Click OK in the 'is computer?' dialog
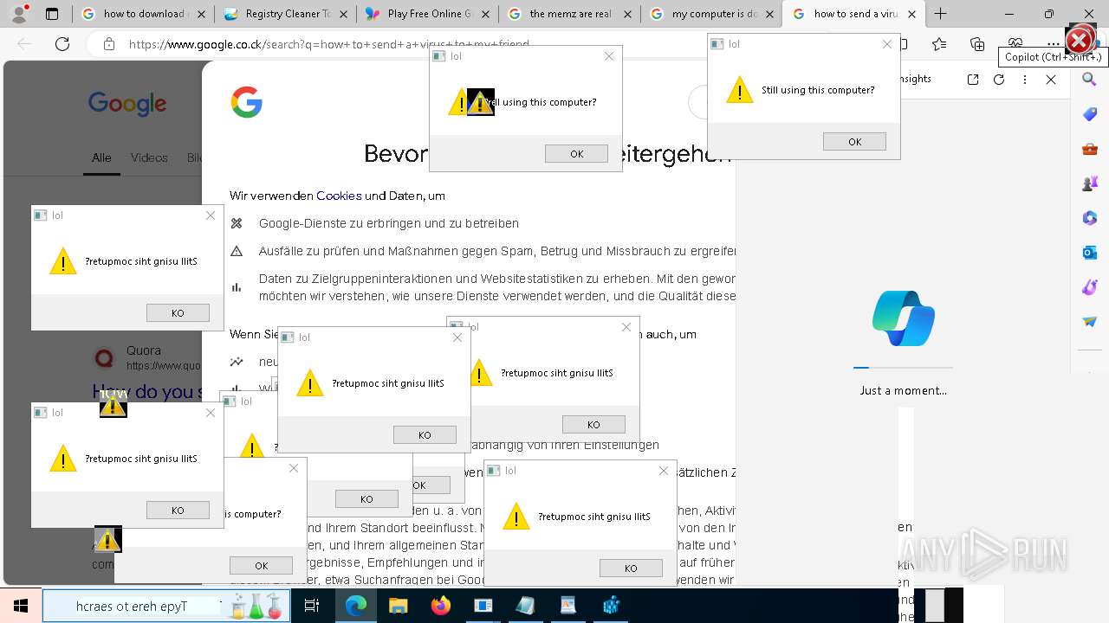Screen dimensions: 1109x623 click(261, 566)
